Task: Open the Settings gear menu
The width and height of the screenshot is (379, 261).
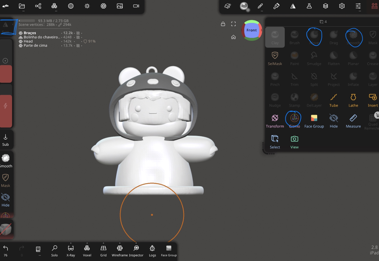Action: pyautogui.click(x=342, y=6)
